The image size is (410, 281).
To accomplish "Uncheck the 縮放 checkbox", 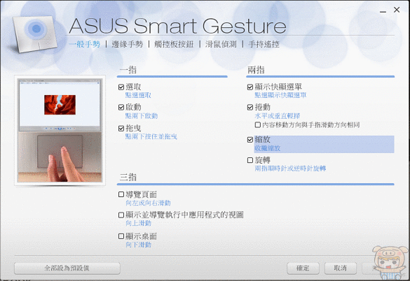I will (250, 140).
